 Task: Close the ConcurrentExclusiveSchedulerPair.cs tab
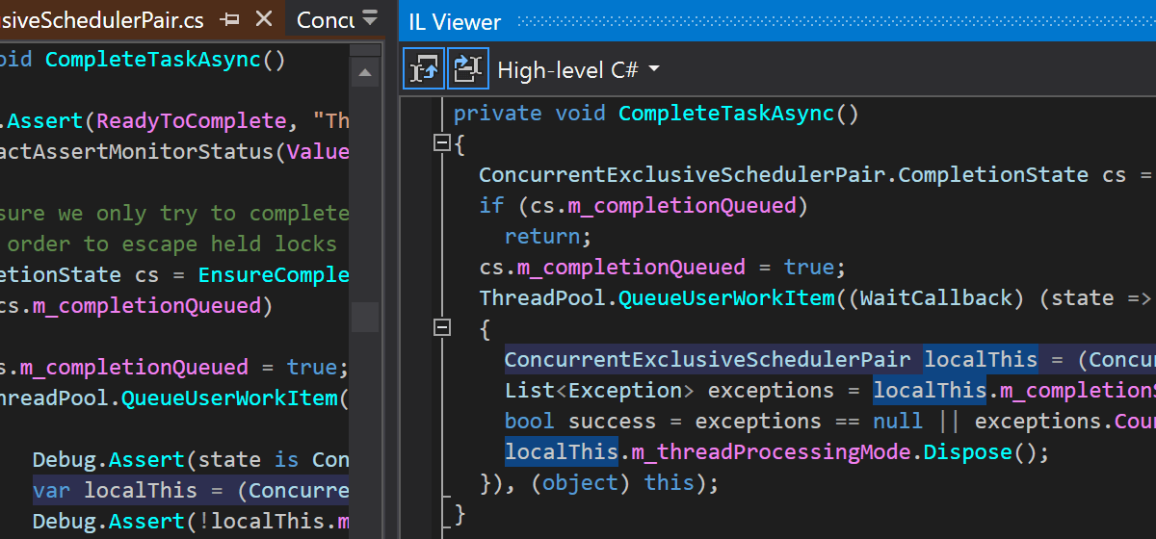click(x=262, y=19)
